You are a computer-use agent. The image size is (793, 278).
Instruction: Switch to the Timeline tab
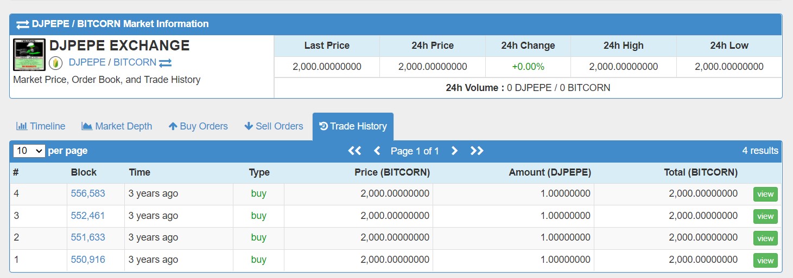(x=41, y=126)
